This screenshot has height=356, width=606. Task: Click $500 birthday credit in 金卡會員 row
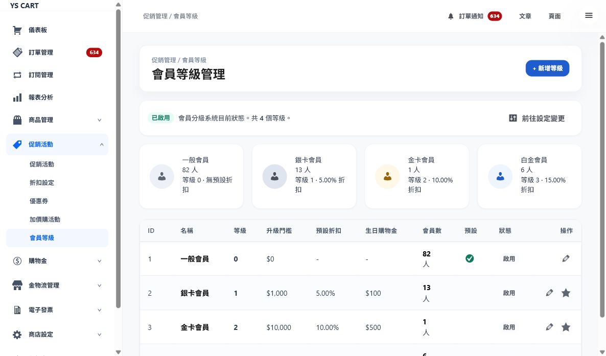coord(373,327)
